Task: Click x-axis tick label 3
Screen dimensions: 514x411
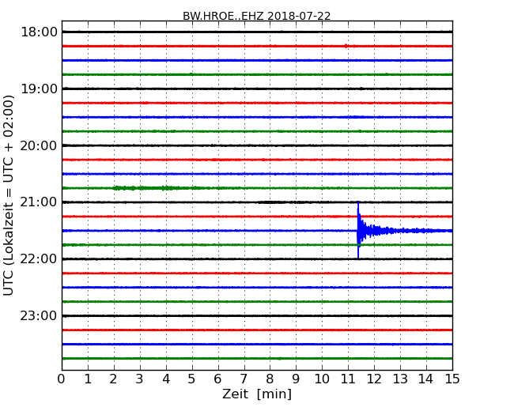Action: 140,379
